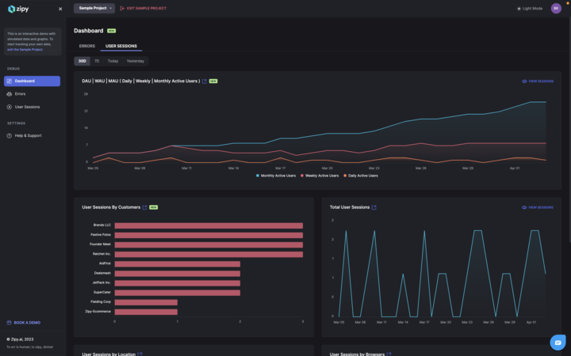Screen dimensions: 571x356
Task: Switch to the ERRORS tab
Action: (x=86, y=46)
